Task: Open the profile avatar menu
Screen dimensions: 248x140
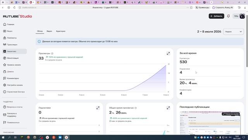Action: pos(242,16)
